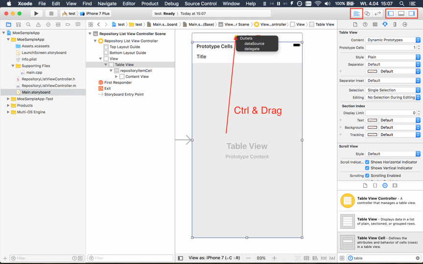Click the Background color swatch
This screenshot has width=423, height=264.
click(x=372, y=128)
